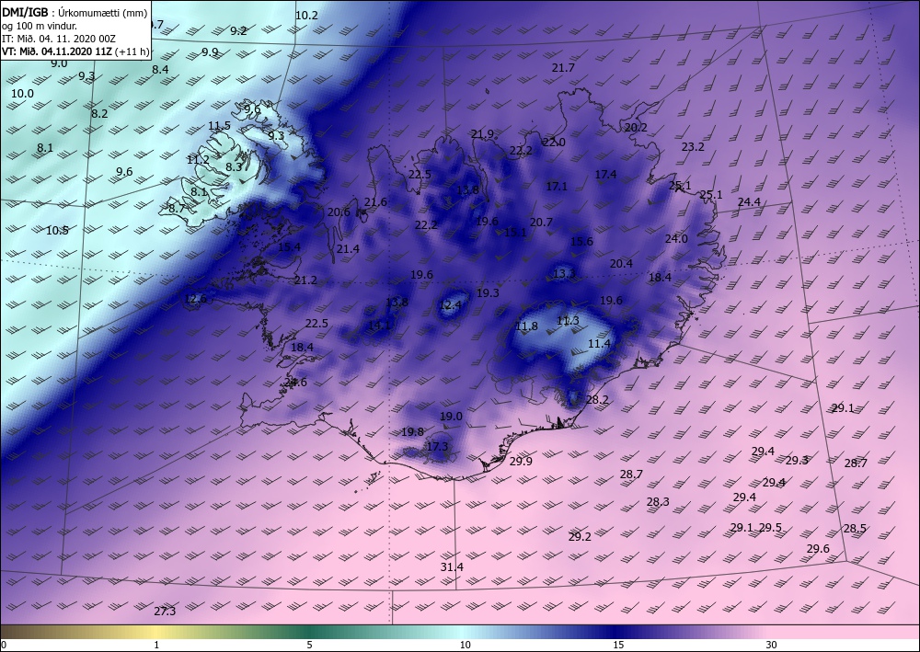This screenshot has width=920, height=652.
Task: Click the map value 15.1
Action: click(515, 232)
